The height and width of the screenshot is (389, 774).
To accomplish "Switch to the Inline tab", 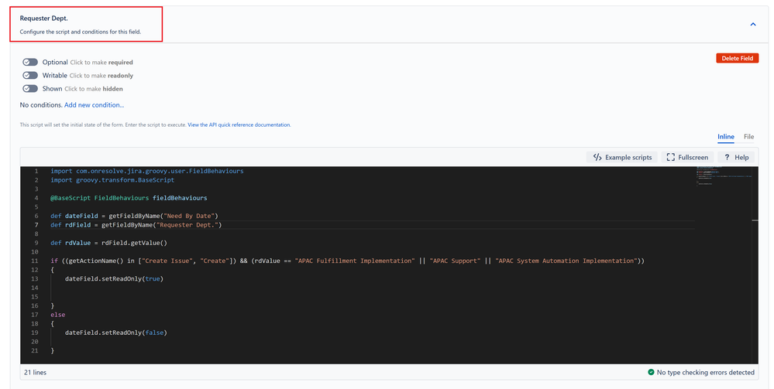I will click(726, 137).
